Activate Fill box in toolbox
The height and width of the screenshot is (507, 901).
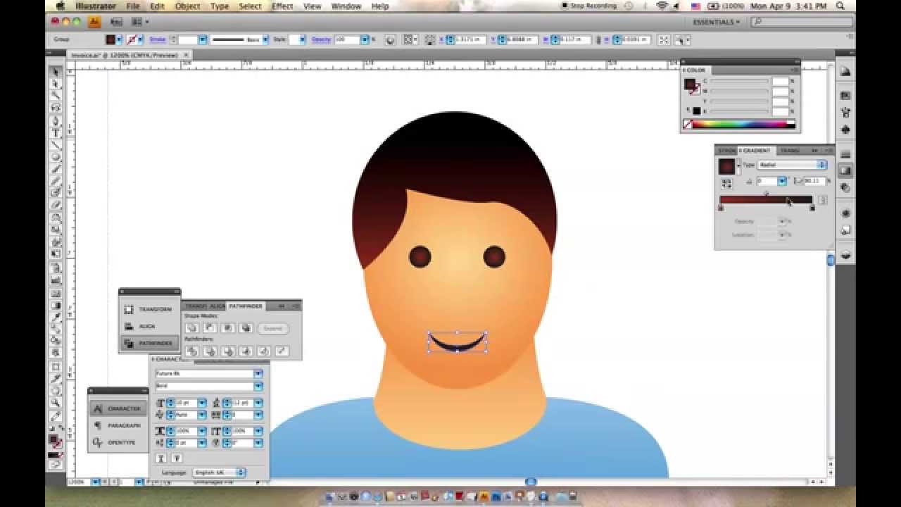click(53, 439)
